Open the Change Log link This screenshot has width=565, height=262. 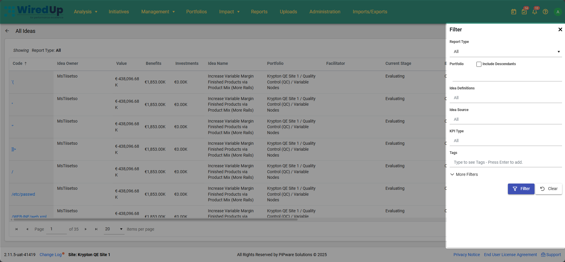(51, 255)
